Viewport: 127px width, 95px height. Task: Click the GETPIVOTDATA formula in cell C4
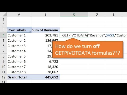coord(93,35)
